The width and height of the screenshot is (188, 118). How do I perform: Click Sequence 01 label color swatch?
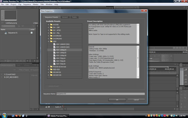pos(31,33)
